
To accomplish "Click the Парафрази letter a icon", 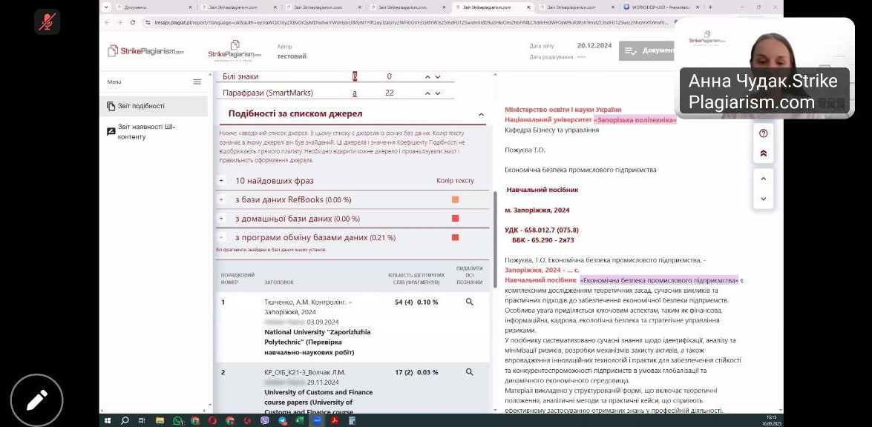I will pyautogui.click(x=355, y=93).
